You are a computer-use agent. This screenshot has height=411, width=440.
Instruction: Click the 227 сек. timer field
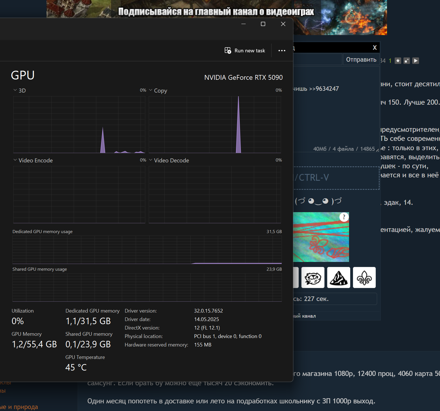[335, 299]
